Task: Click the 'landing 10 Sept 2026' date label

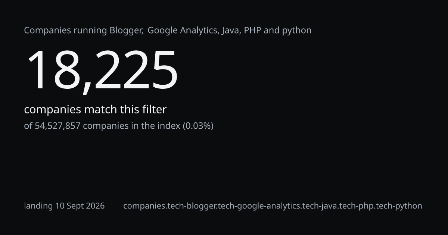Action: coord(64,206)
